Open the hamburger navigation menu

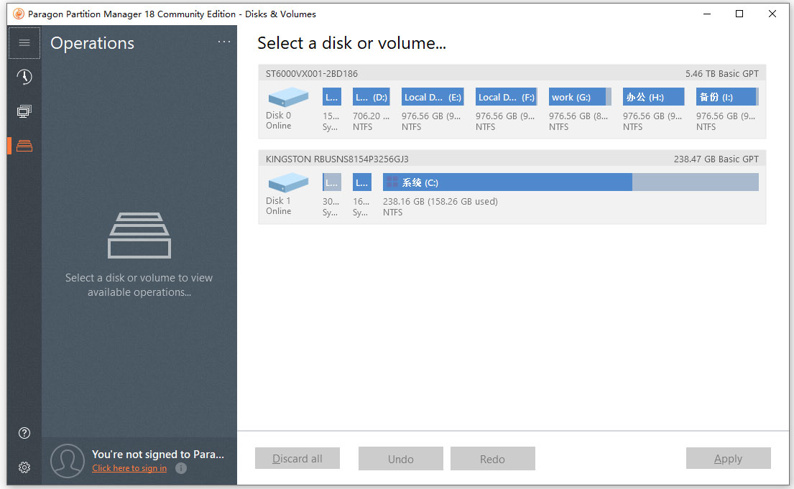24,42
